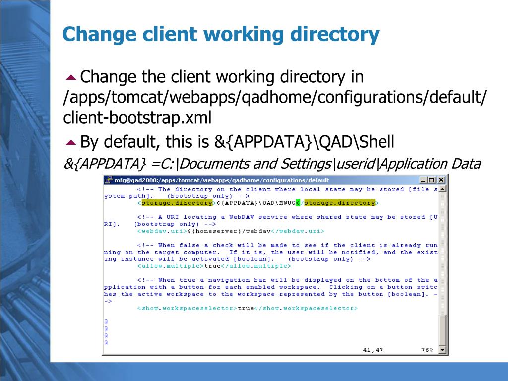Click comment line 'The directory on the client'

pos(270,193)
